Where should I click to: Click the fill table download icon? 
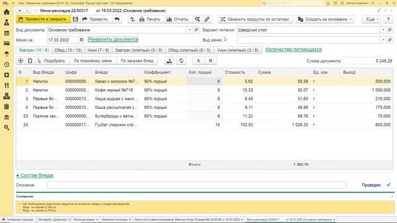[169, 61]
